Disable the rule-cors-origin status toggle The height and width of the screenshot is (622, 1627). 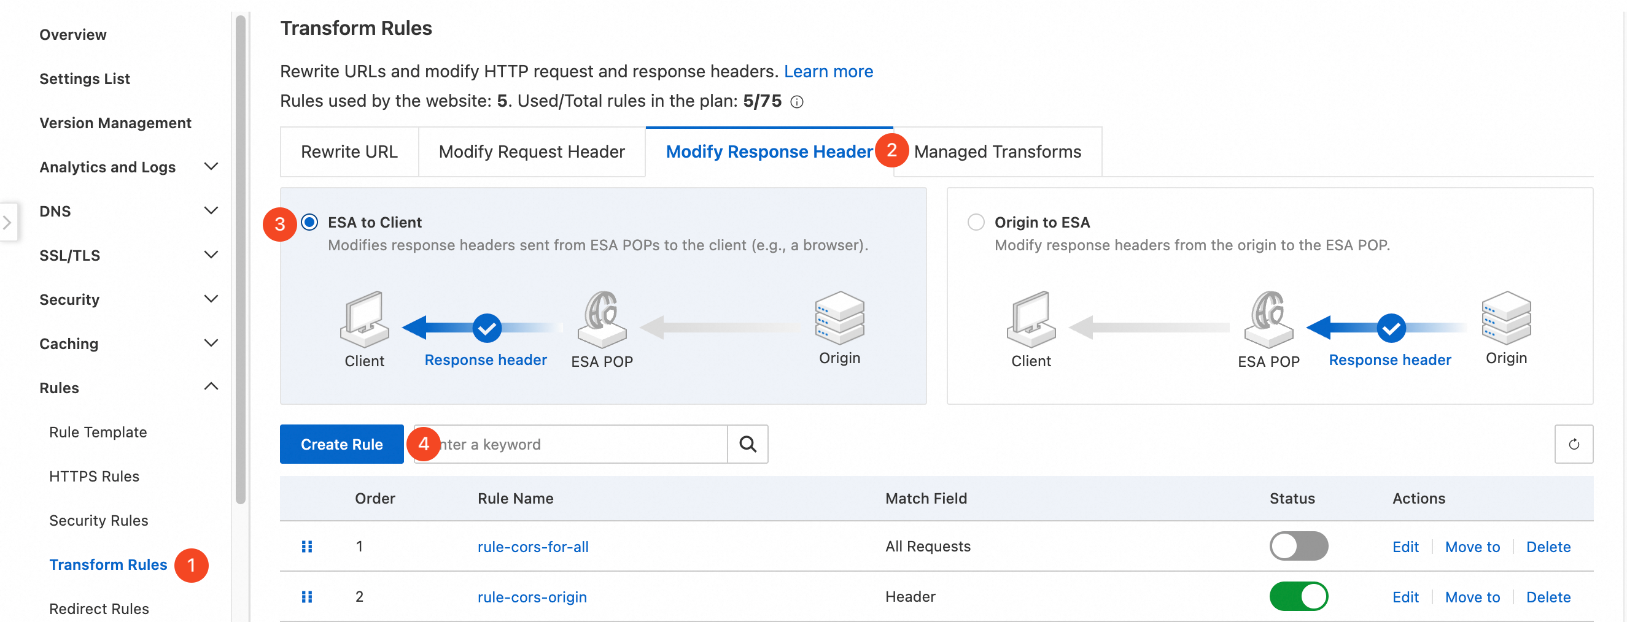click(x=1299, y=597)
